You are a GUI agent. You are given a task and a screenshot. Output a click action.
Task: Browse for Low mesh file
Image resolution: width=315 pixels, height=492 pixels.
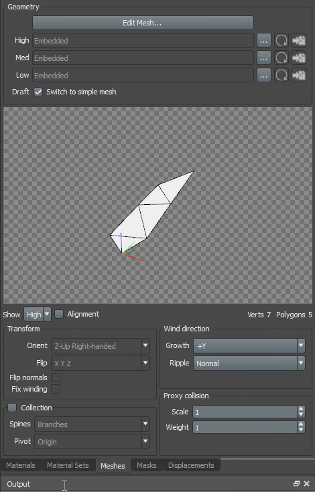(x=264, y=75)
